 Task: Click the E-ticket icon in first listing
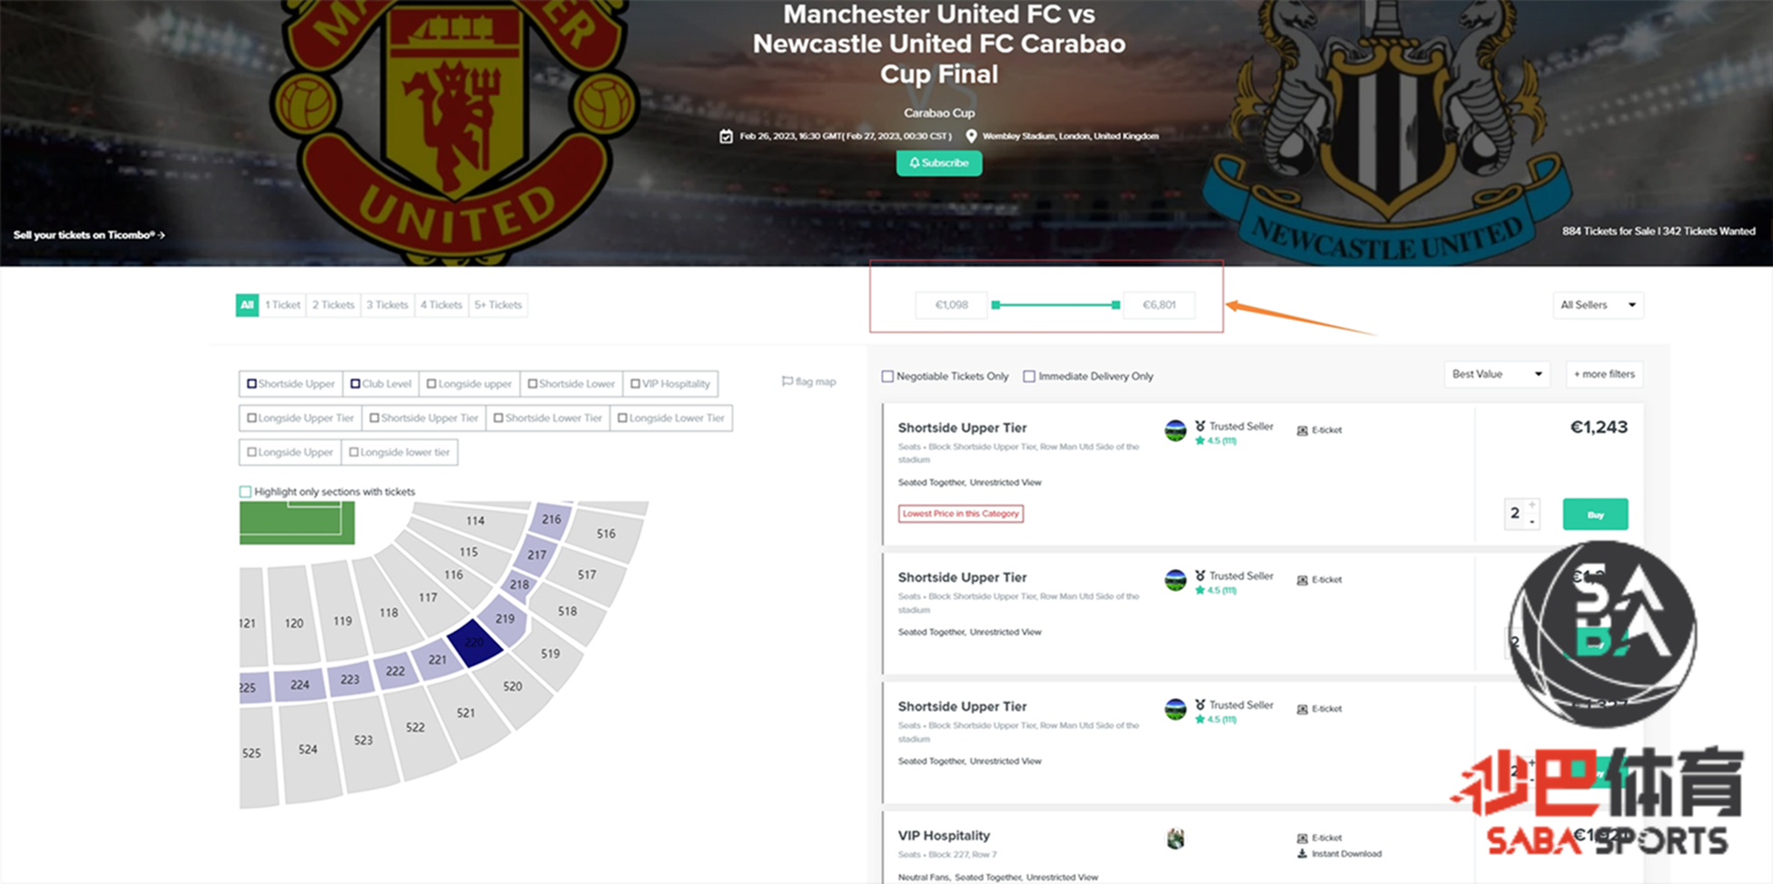(1302, 430)
